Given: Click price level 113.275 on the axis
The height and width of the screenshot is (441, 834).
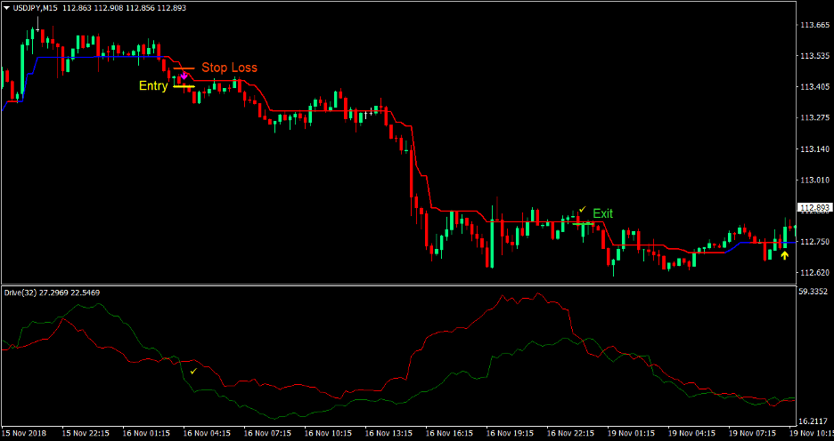Looking at the screenshot, I should [x=814, y=117].
